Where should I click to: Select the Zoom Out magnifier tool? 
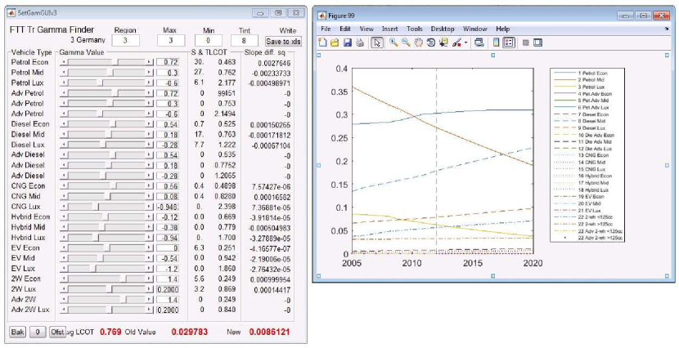point(405,42)
